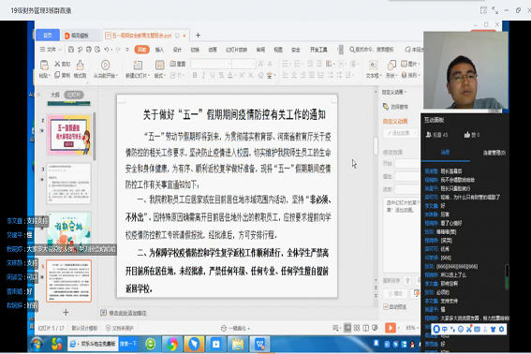Click the add slide plus icon below thumbnails
The width and height of the screenshot is (531, 354).
pyautogui.click(x=66, y=313)
